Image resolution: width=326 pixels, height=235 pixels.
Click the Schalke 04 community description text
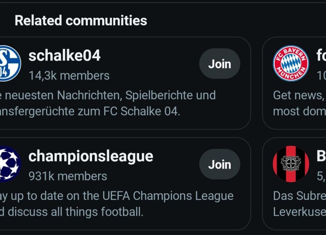click(x=108, y=103)
